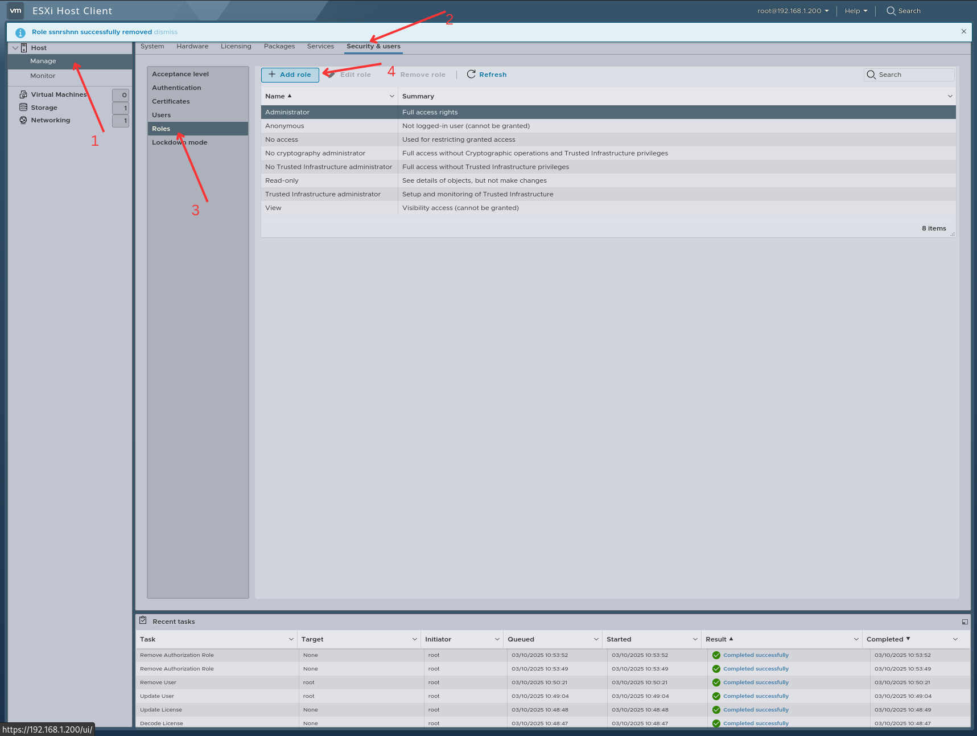Viewport: 977px width, 736px height.
Task: Click the Recent tasks clipboard icon
Action: [143, 620]
